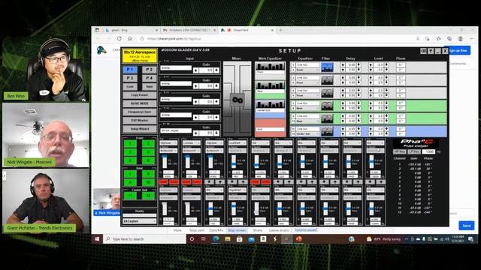This screenshot has height=270, width=481.
Task: Click the Copy Preset button
Action: coord(140,95)
